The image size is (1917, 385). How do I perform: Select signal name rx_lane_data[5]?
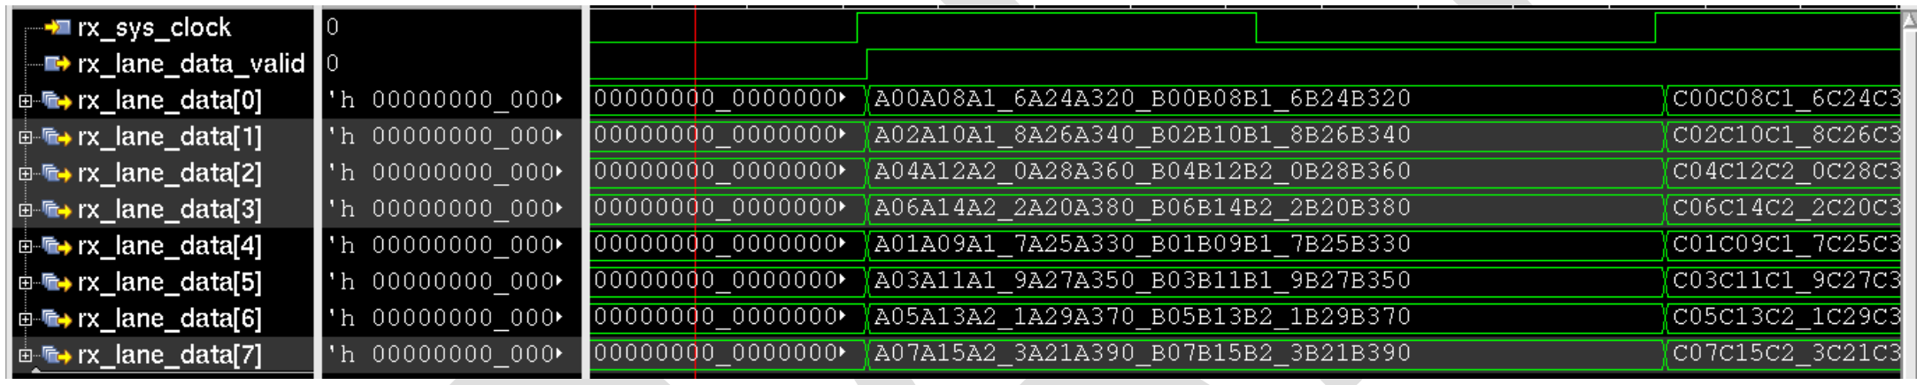[x=170, y=282]
